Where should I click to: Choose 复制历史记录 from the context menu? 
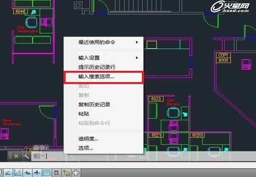tap(104, 104)
